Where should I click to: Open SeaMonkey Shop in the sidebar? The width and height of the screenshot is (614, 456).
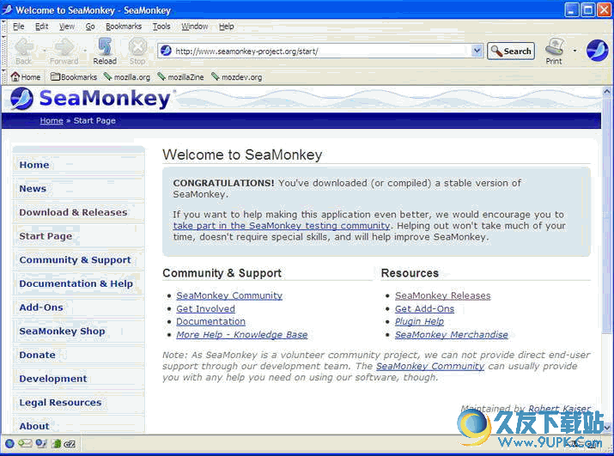(63, 331)
